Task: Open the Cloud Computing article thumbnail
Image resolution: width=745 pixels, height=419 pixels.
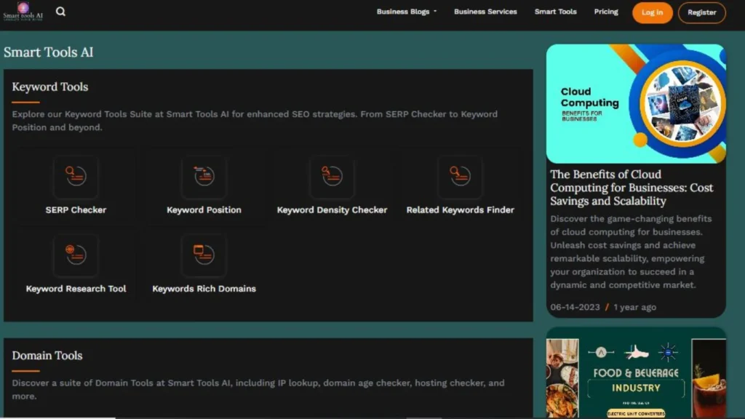Action: click(636, 103)
